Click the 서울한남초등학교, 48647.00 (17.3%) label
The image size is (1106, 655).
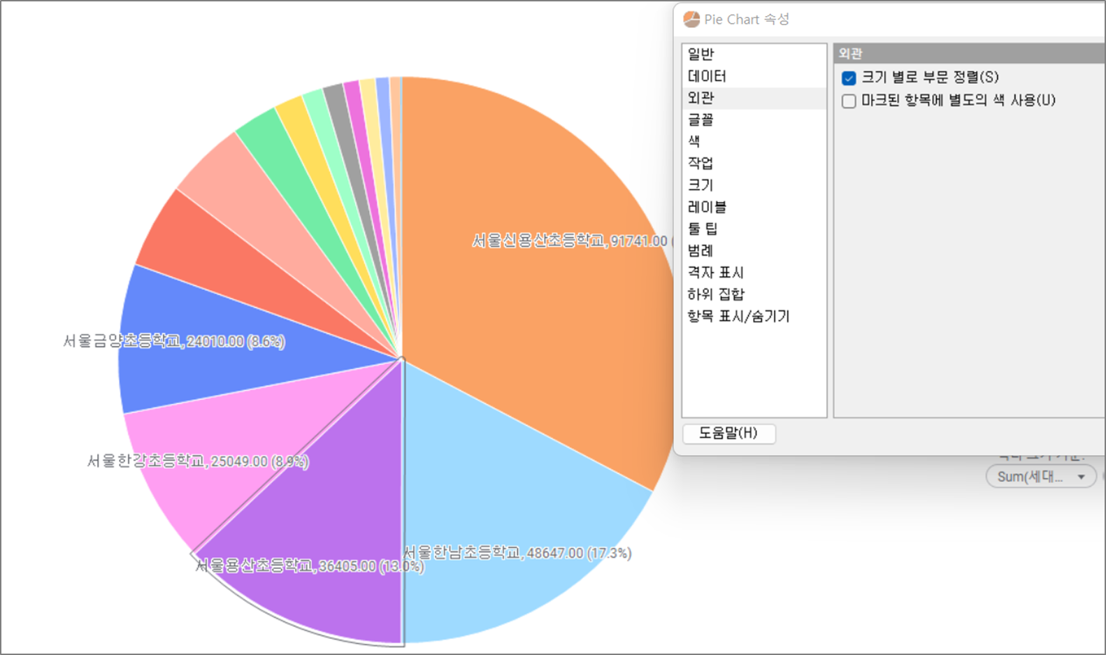[x=517, y=553]
